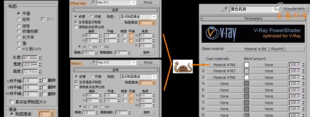Click the U向平铺 spinner arrows
This screenshot has height=117, width=310.
coord(40,80)
